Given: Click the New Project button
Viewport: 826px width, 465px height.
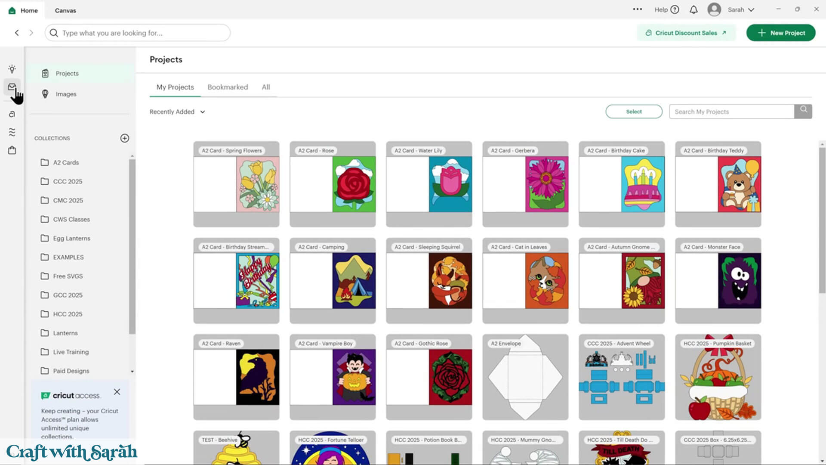Looking at the screenshot, I should point(781,33).
